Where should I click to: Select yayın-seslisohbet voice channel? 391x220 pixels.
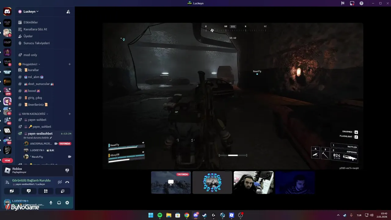click(45, 134)
